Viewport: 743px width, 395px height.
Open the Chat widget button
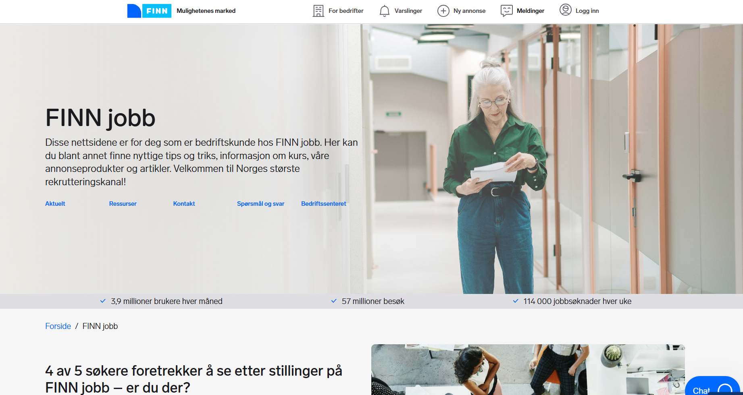coord(713,386)
